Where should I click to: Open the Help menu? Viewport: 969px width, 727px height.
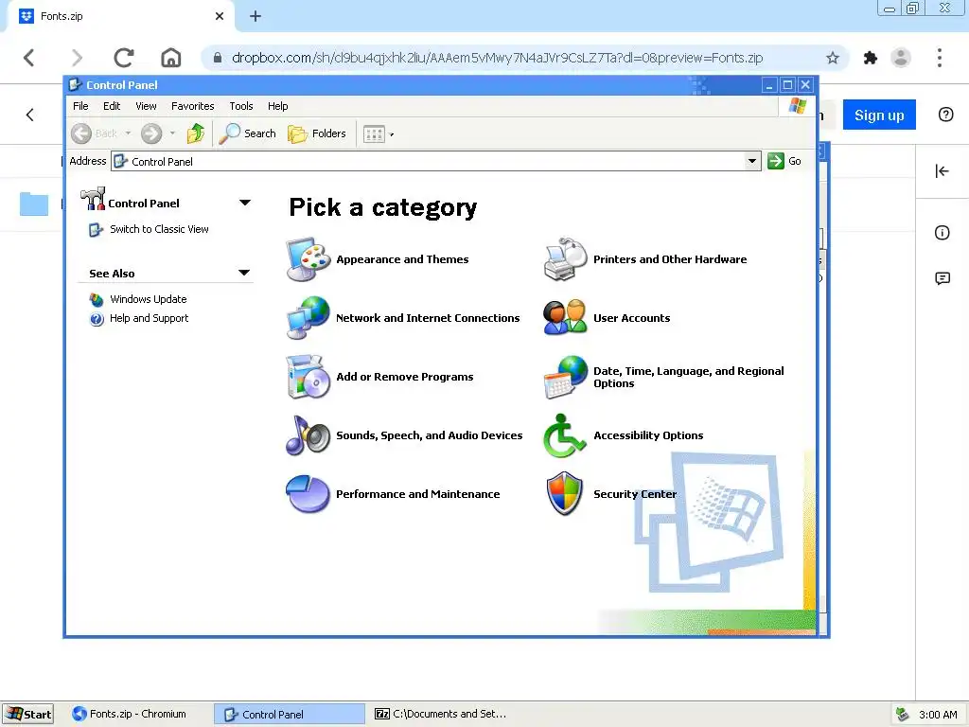click(x=277, y=106)
